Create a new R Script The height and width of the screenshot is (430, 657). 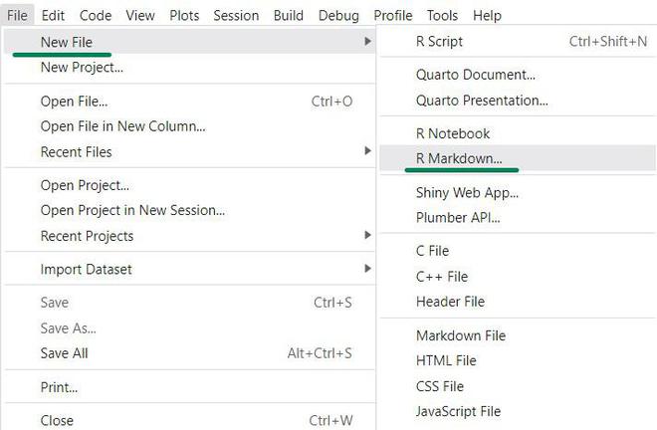click(x=439, y=42)
